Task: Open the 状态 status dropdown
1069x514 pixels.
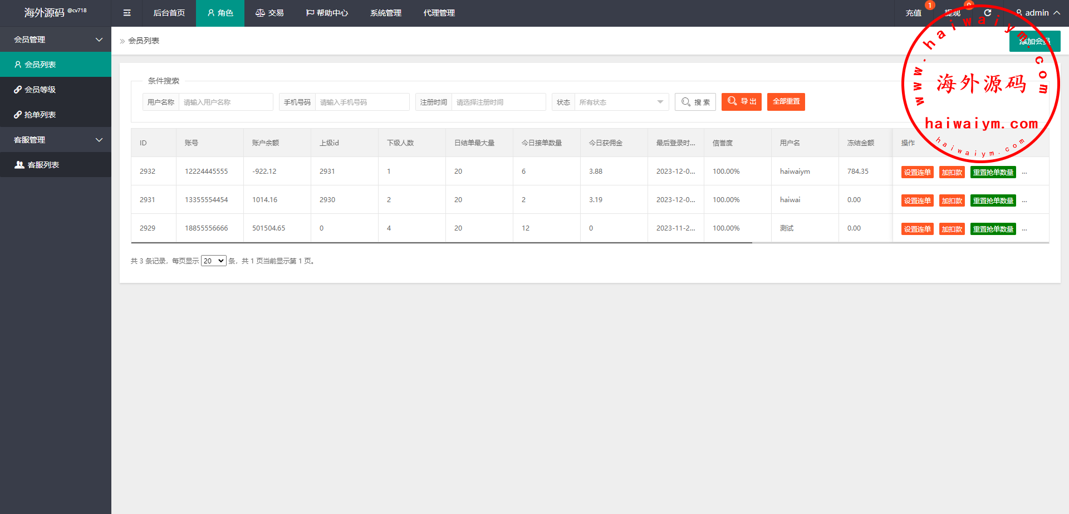Action: pyautogui.click(x=621, y=102)
